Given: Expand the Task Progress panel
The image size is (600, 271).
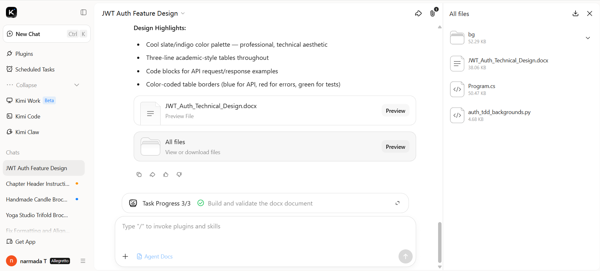Looking at the screenshot, I should 398,203.
